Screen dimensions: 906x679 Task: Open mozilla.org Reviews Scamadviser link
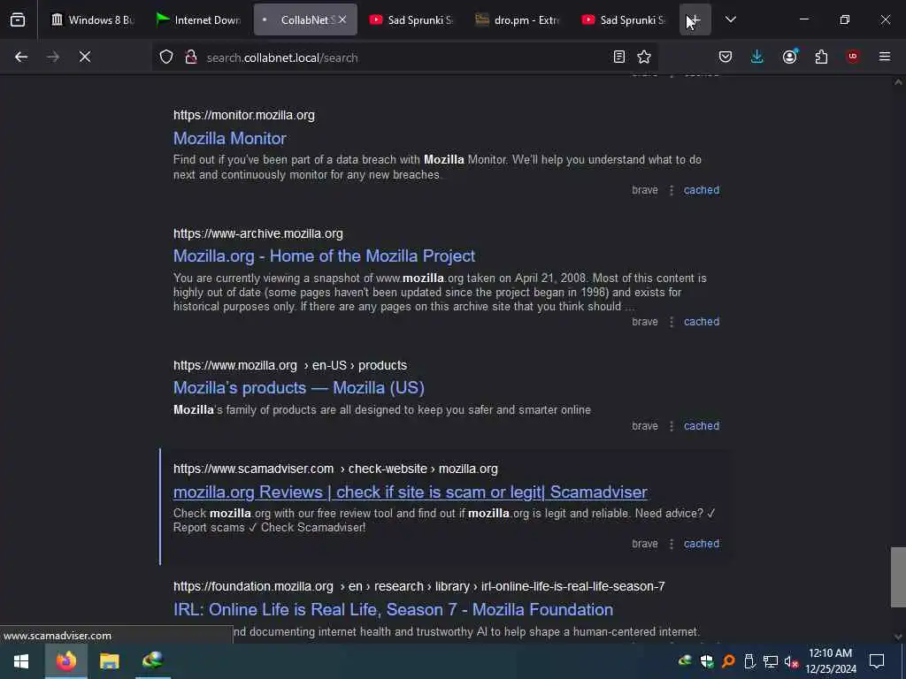point(411,492)
